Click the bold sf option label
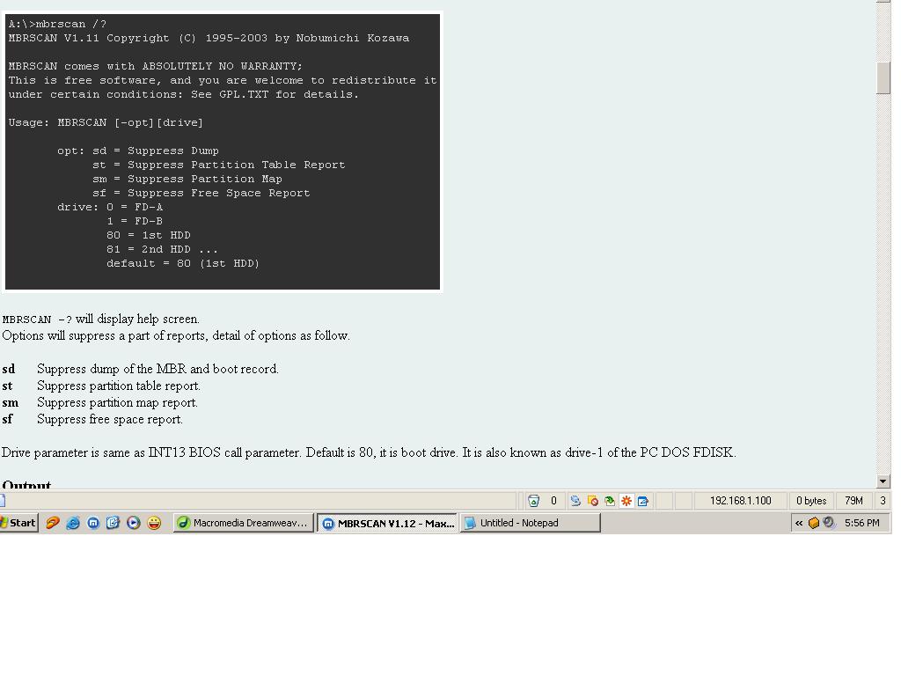Screen dimensions: 901x676 coord(7,419)
